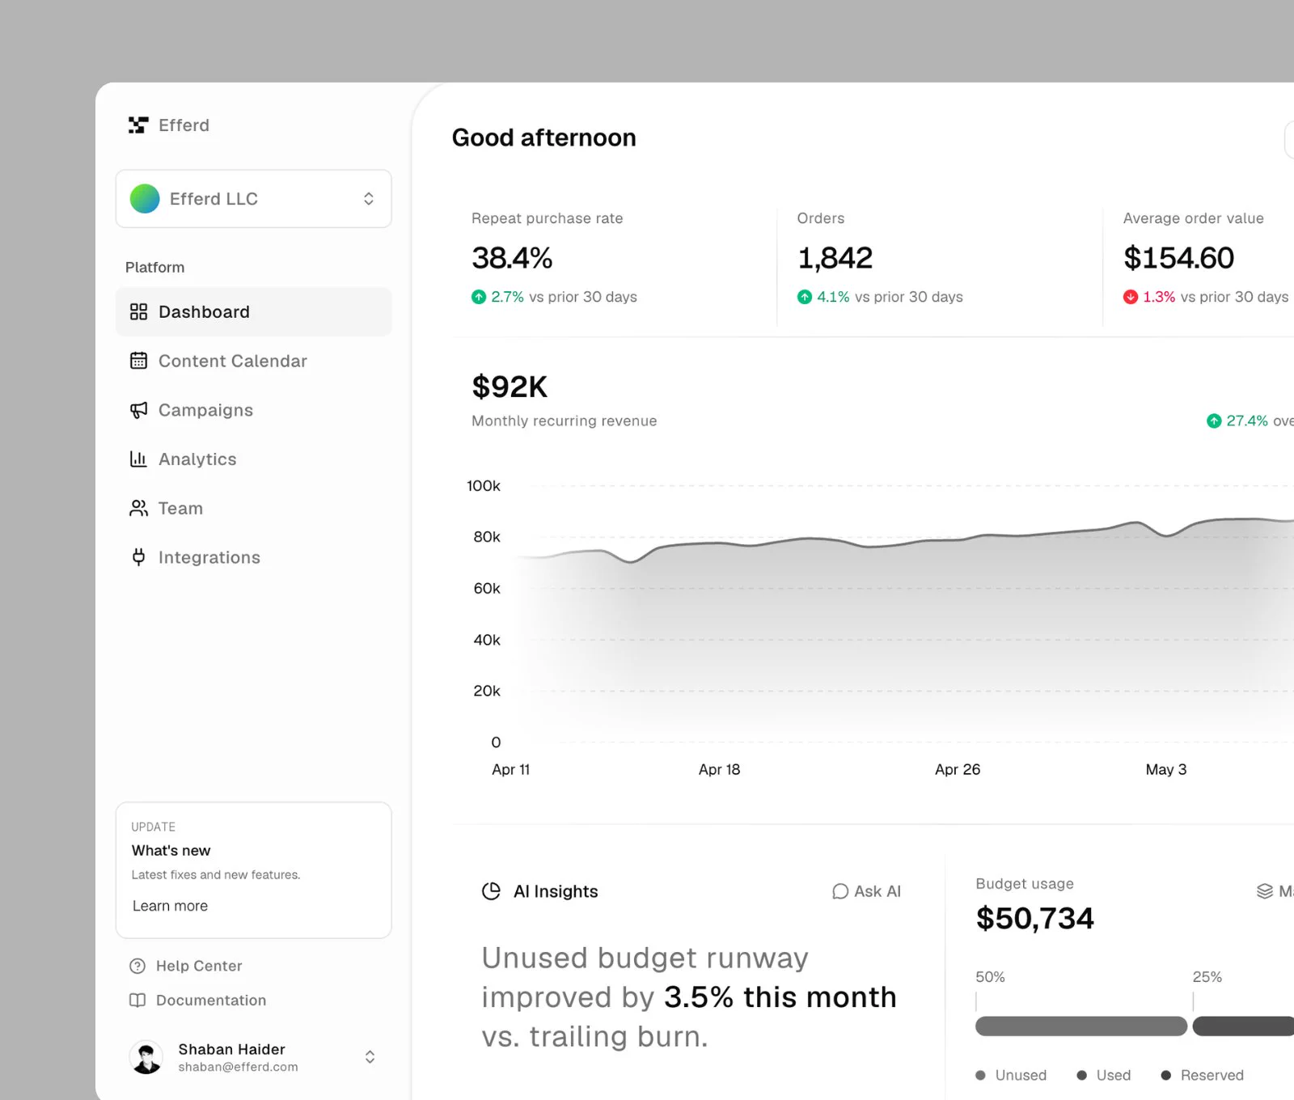Expand the Efferd LLC workspace switcher

pos(254,199)
